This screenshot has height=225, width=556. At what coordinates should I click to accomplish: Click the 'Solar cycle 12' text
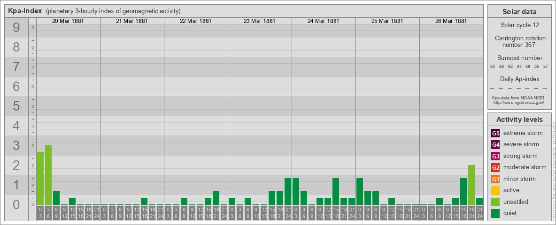pos(519,25)
